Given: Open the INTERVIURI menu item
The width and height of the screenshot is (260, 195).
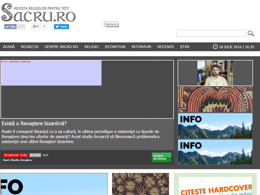Looking at the screenshot, I should (141, 47).
